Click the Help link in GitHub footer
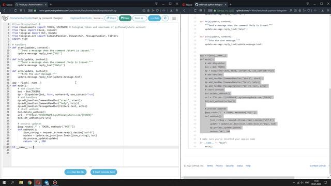The width and height of the screenshot is (331, 186). (248, 166)
